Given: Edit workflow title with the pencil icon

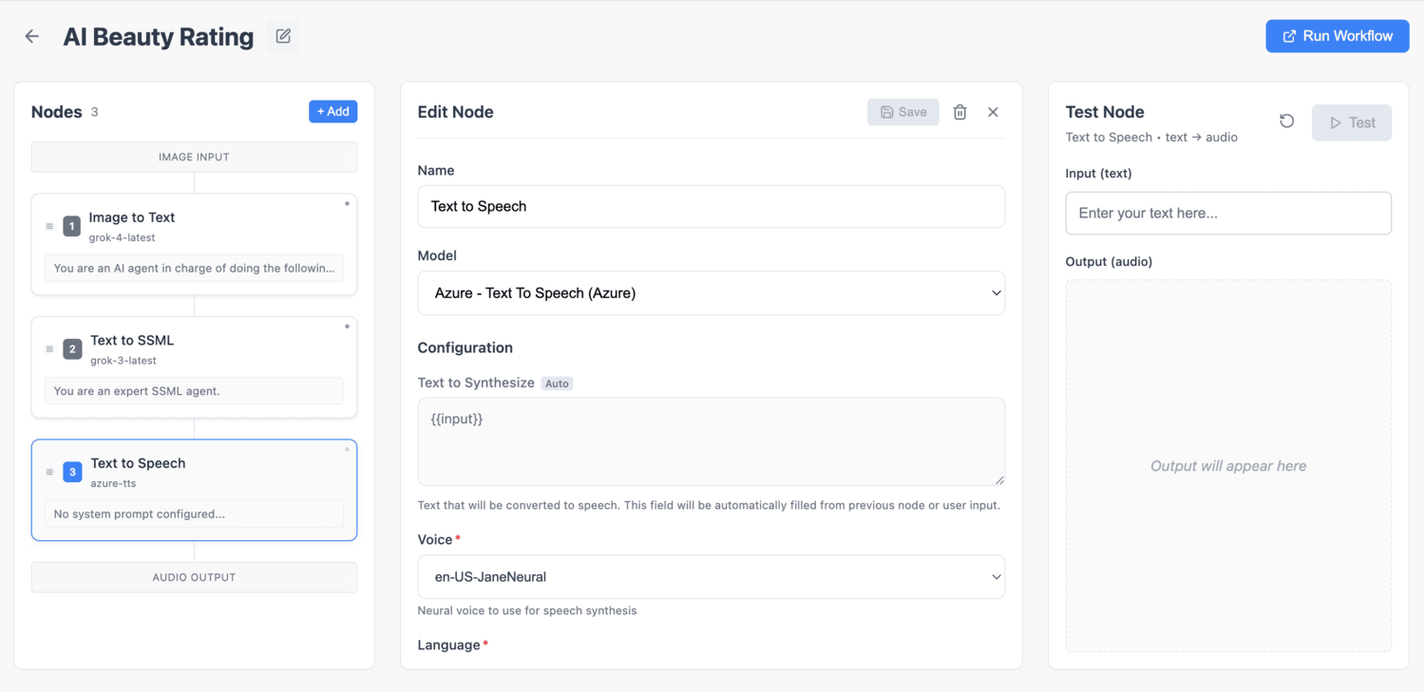Looking at the screenshot, I should (283, 36).
